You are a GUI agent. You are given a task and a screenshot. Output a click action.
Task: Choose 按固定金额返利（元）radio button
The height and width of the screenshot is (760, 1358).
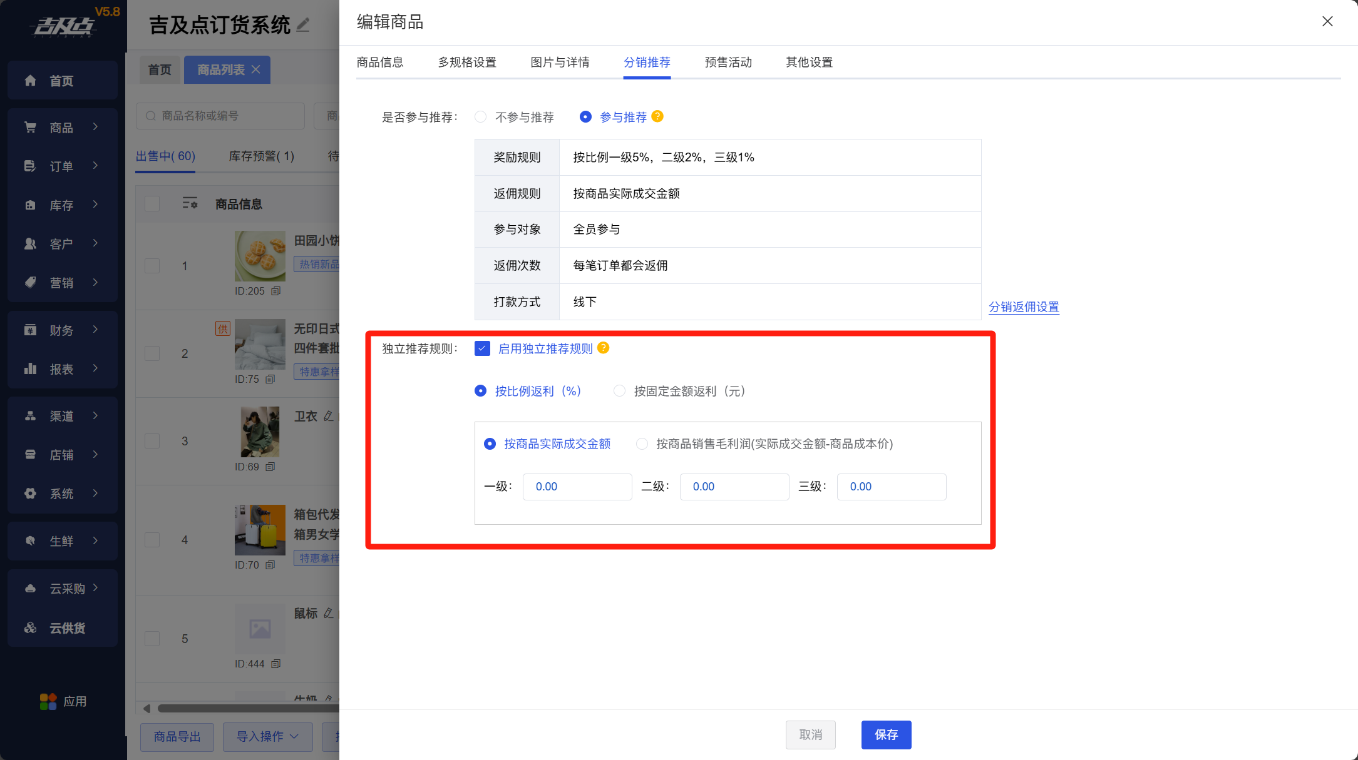[x=619, y=391]
